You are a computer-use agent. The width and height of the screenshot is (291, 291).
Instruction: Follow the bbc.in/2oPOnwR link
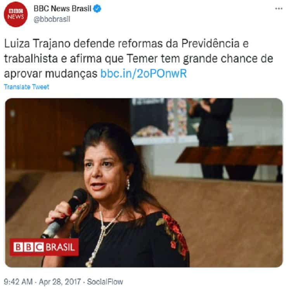point(144,73)
